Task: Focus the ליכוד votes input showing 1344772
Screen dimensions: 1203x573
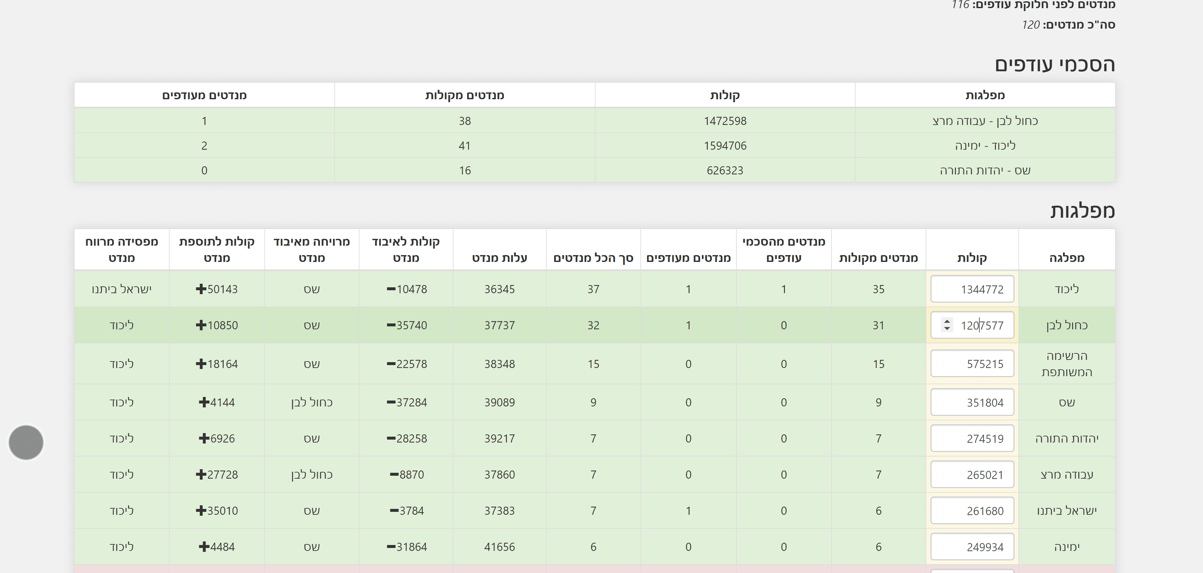Action: pyautogui.click(x=972, y=289)
